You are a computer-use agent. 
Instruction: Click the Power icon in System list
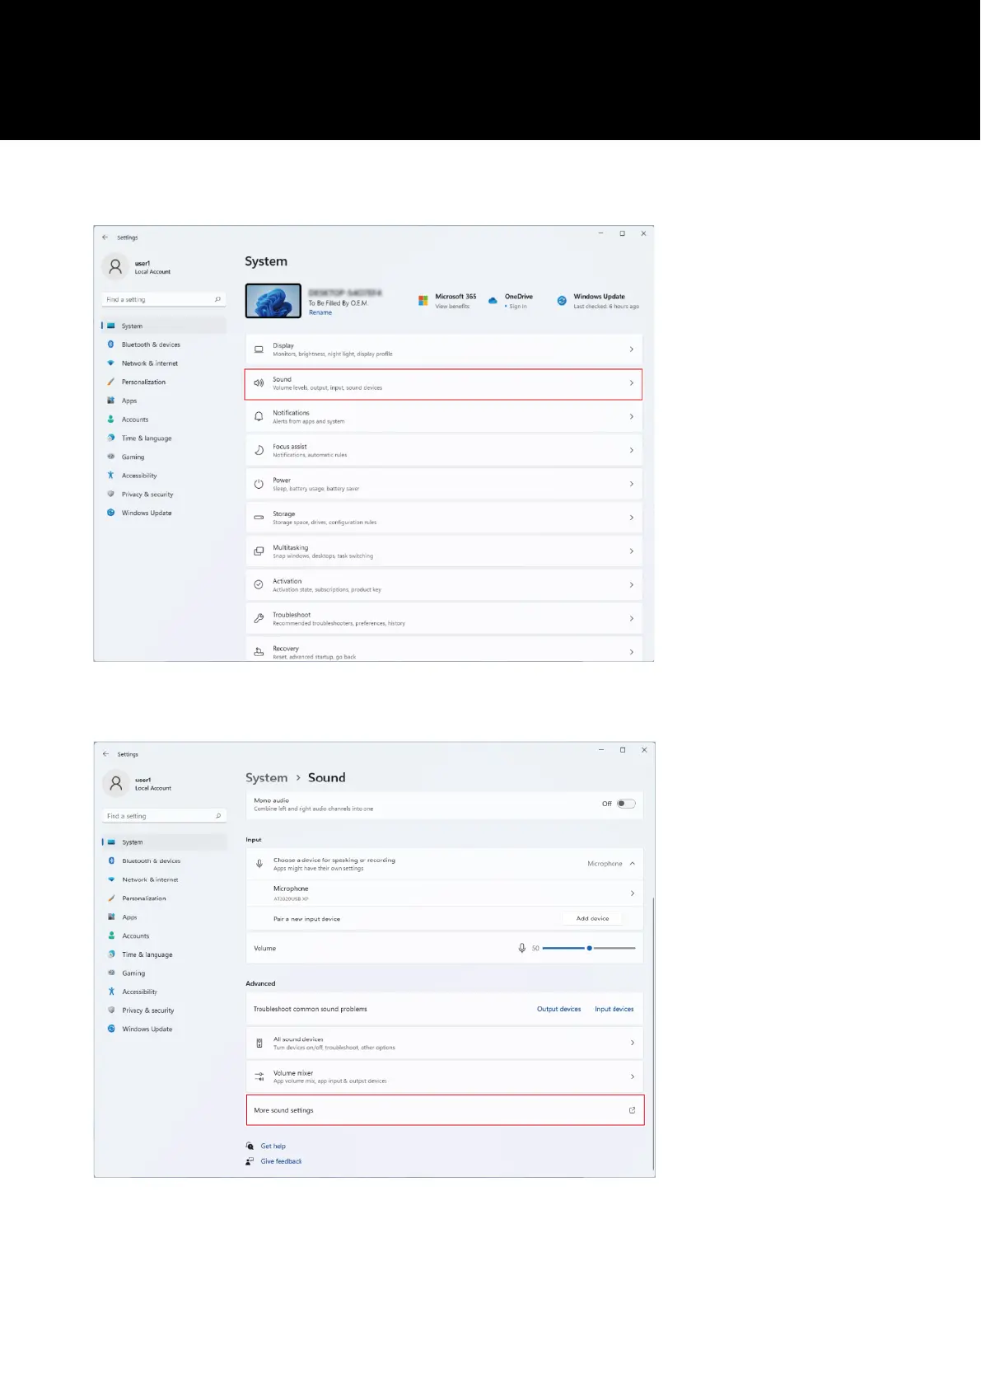(x=259, y=485)
